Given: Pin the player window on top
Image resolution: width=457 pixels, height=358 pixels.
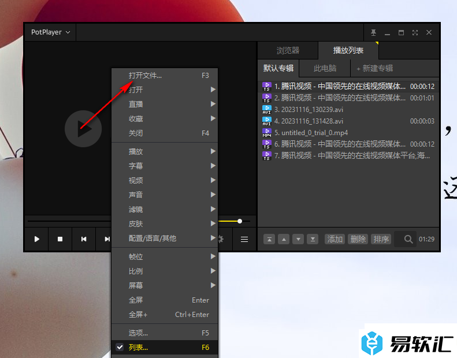Looking at the screenshot, I should 373,33.
